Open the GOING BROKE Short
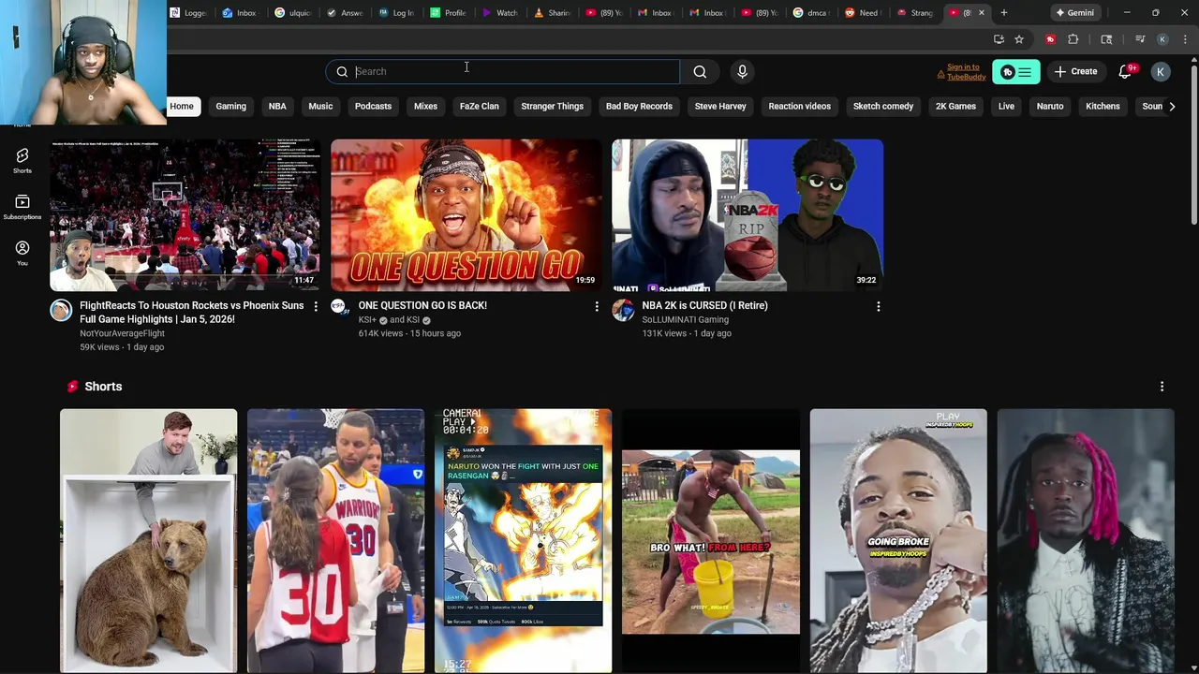The width and height of the screenshot is (1199, 674). 898,540
